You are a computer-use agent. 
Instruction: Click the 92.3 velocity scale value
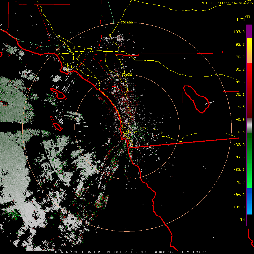click(240, 44)
